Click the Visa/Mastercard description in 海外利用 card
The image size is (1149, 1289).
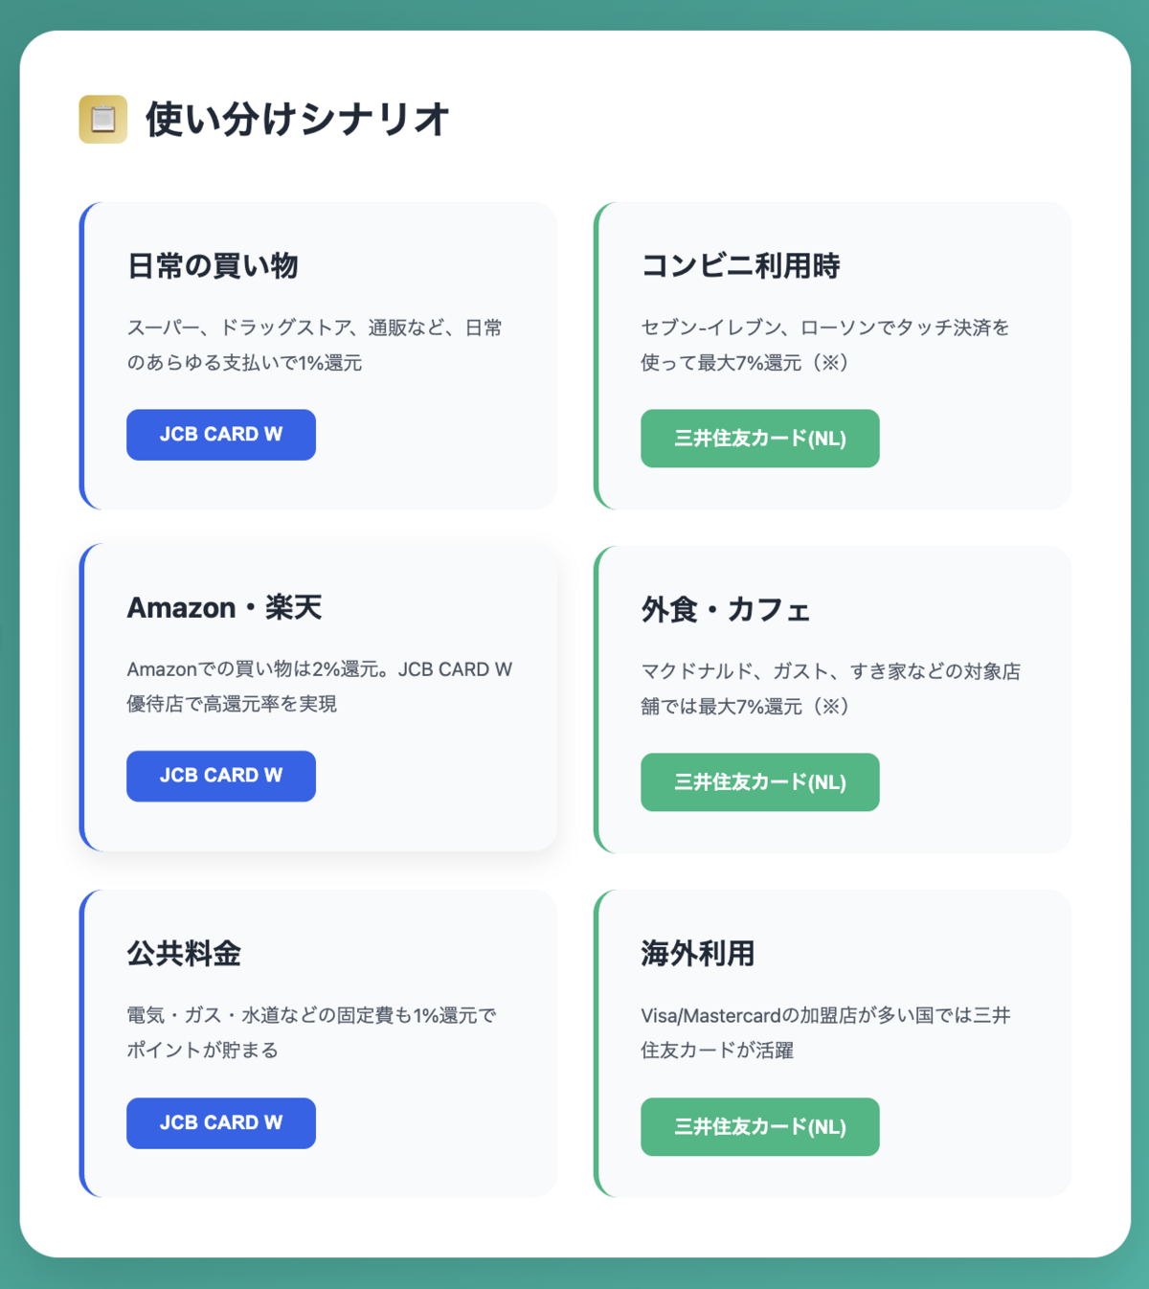[x=826, y=1032]
